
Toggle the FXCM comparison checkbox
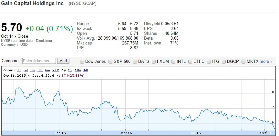[154, 62]
